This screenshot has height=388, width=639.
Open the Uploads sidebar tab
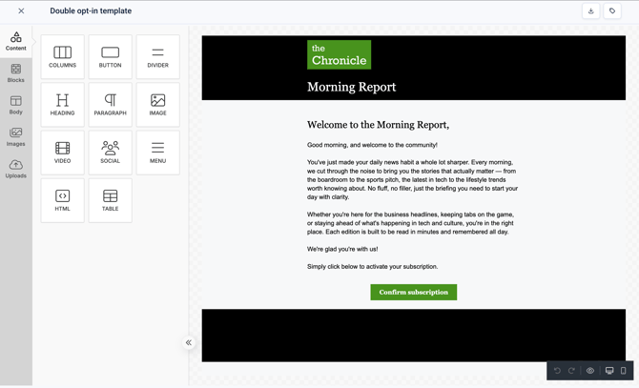pyautogui.click(x=16, y=169)
